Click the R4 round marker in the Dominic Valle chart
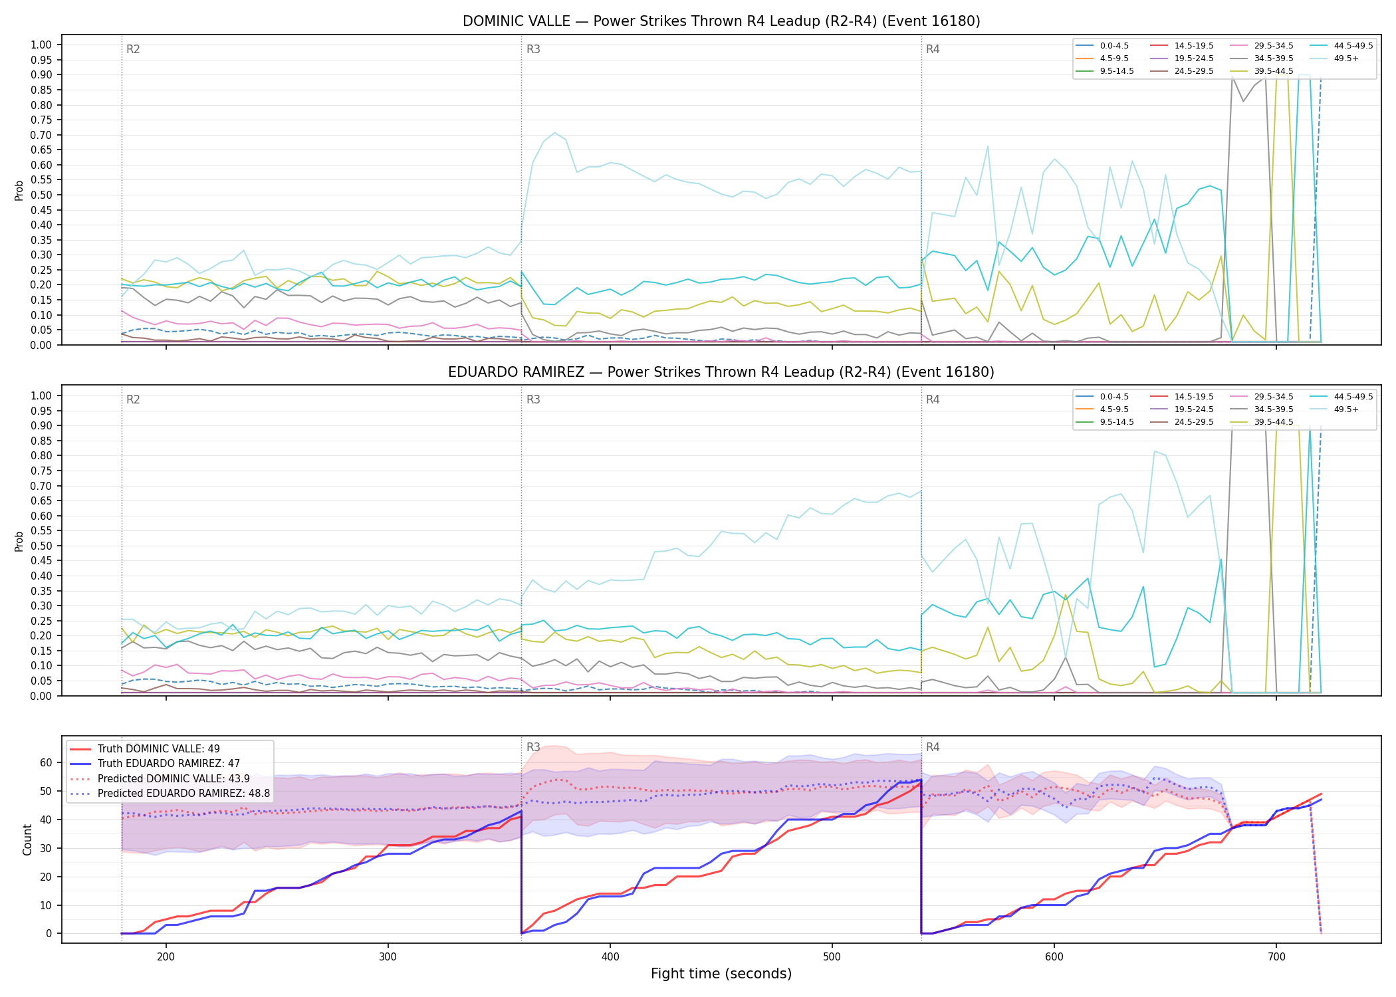 coord(933,49)
